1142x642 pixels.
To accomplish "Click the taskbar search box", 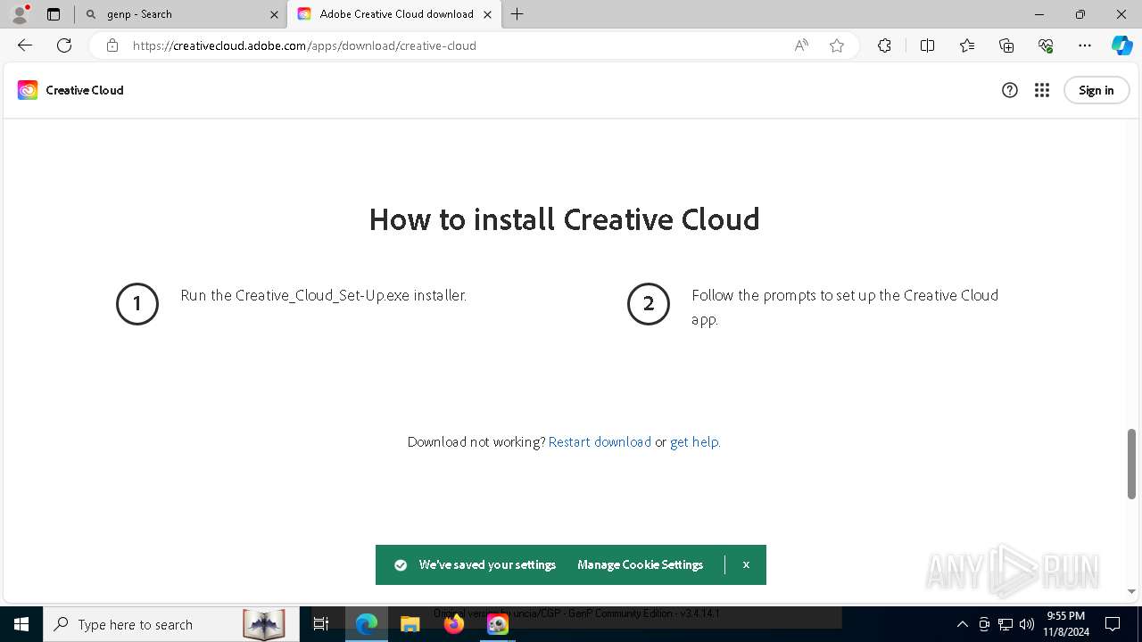I will coord(170,624).
